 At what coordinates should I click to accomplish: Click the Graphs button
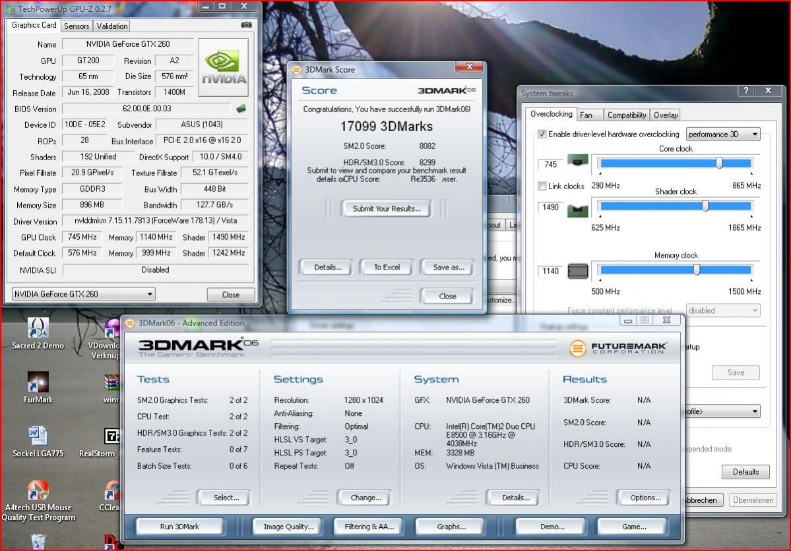[x=451, y=527]
